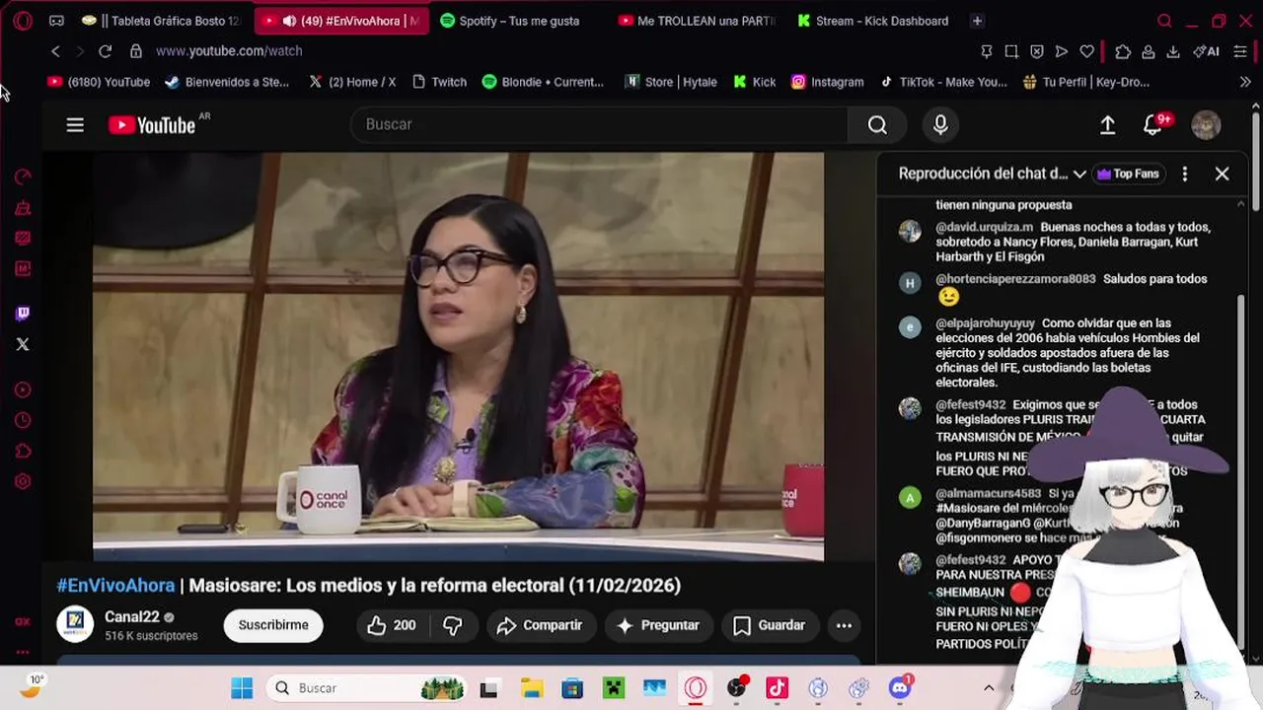Close the chat replay panel

click(x=1222, y=174)
